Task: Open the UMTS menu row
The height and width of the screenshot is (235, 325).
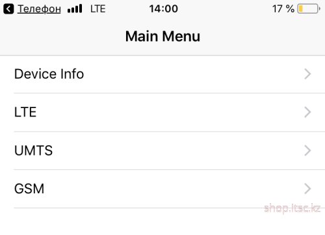Action: (162, 150)
